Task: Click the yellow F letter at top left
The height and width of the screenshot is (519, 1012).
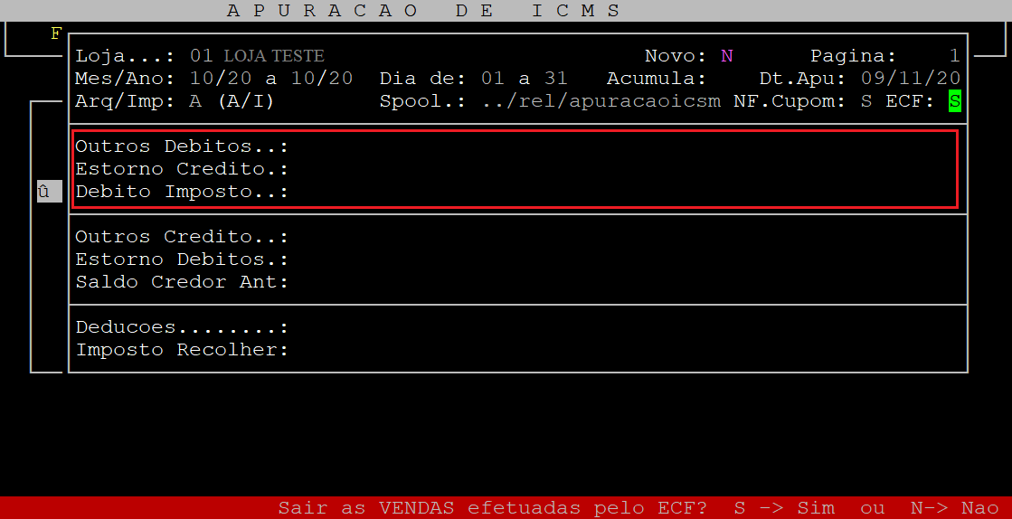Action: click(x=56, y=33)
